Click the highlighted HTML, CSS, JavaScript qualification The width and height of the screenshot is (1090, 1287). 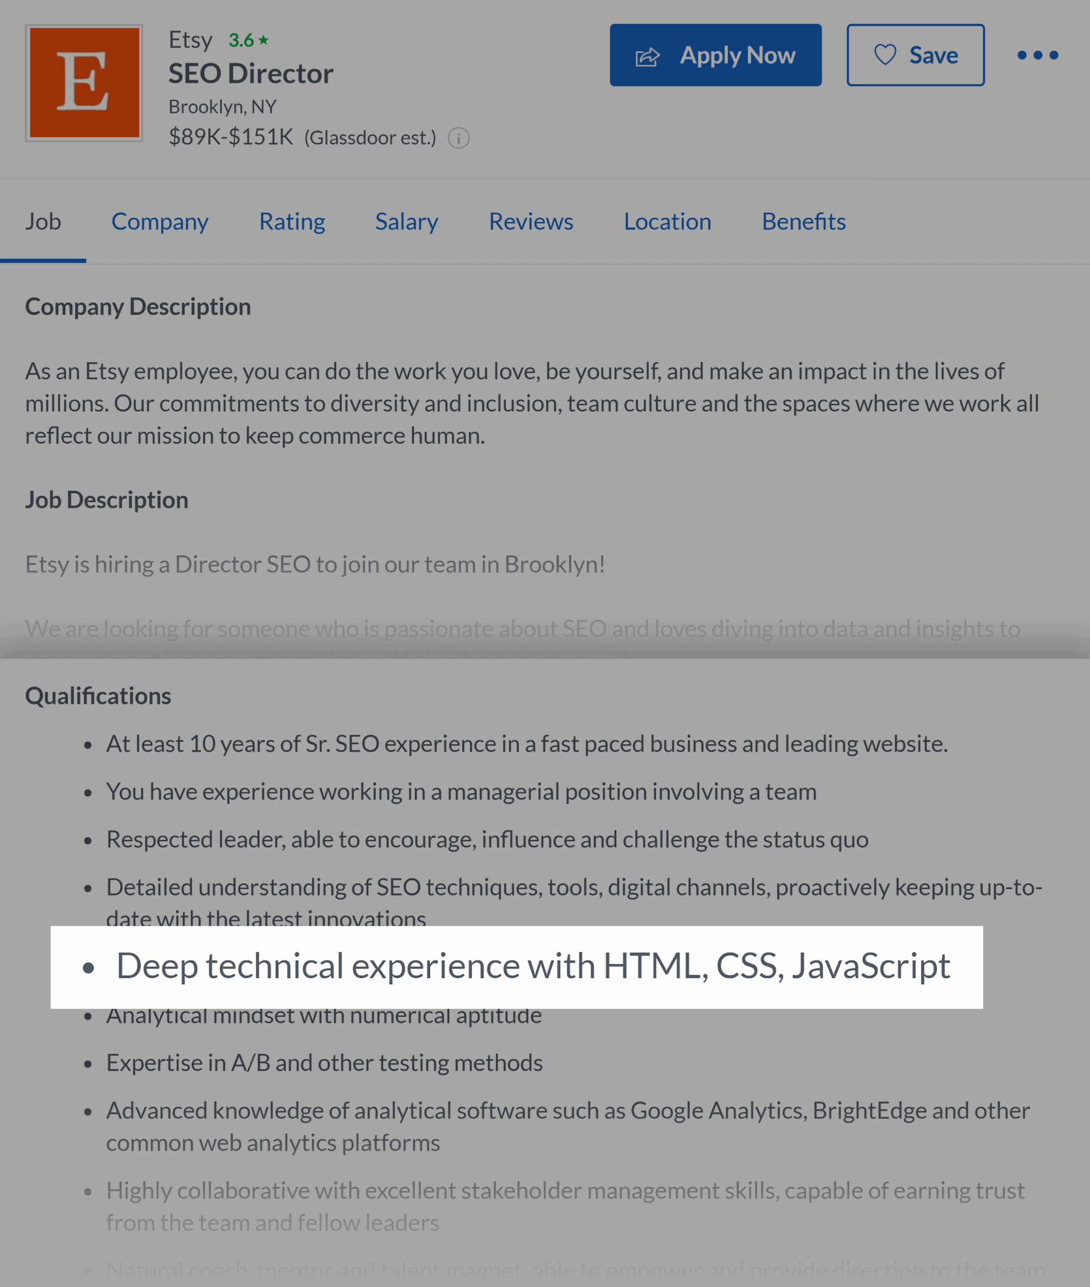coord(534,964)
